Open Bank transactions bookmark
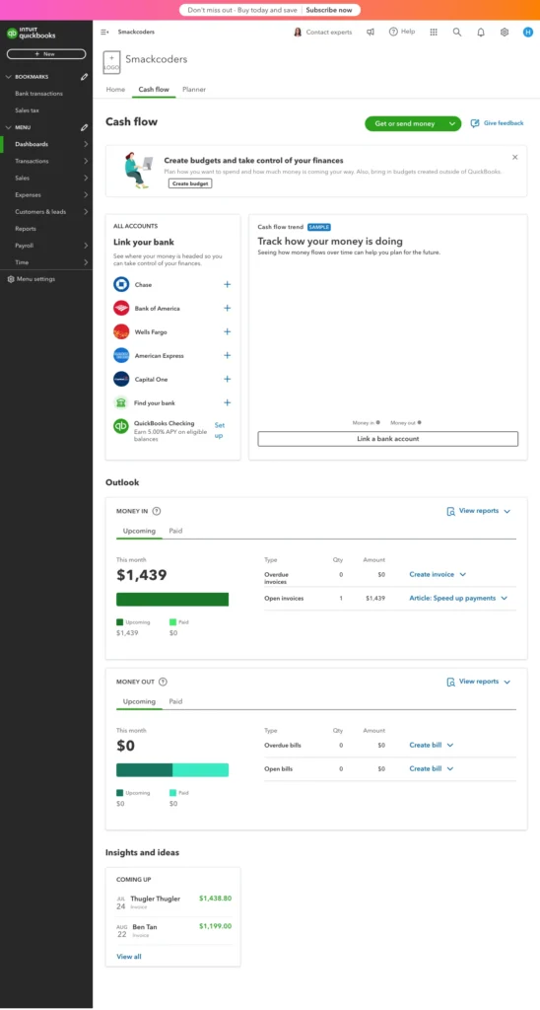540x1010 pixels. tap(39, 94)
